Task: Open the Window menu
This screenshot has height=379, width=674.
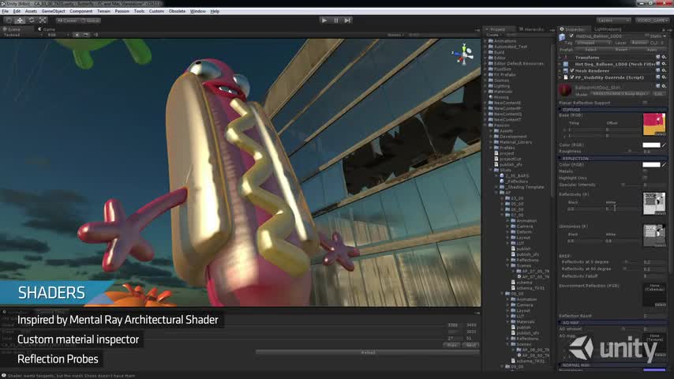Action: tap(198, 11)
